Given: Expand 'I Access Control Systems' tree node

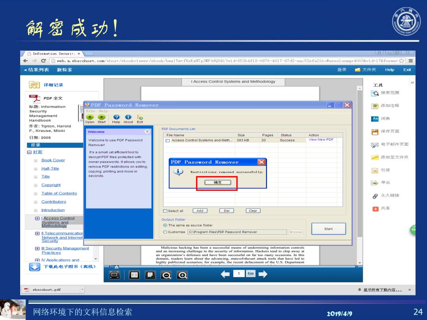Looking at the screenshot, I should 37,218.
